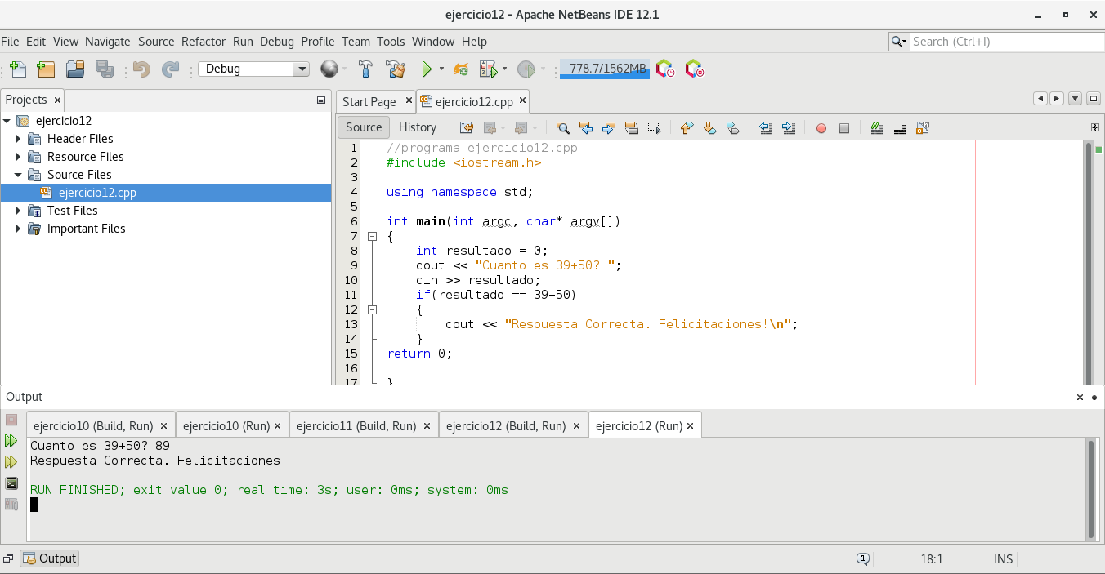Run the project with green play button
This screenshot has height=574, width=1105.
coord(426,69)
